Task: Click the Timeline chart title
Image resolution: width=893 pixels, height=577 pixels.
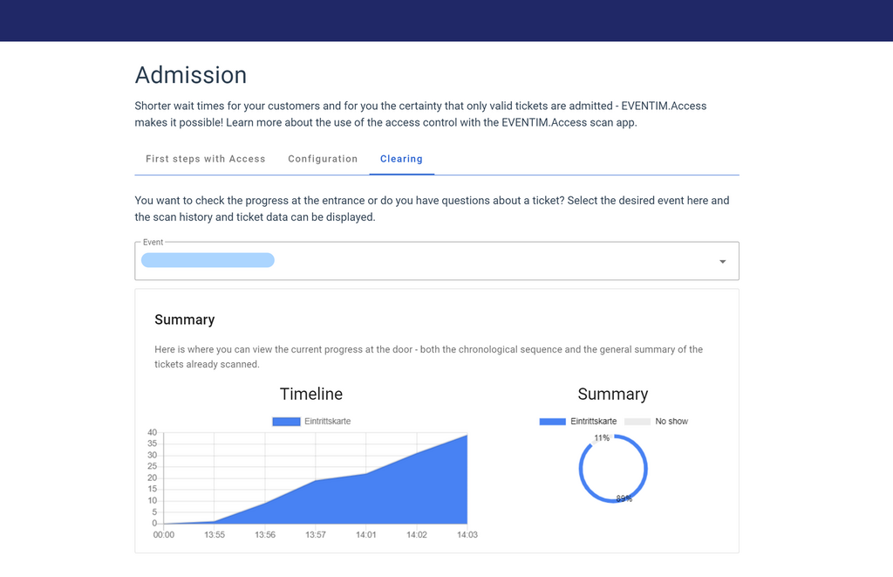Action: [x=311, y=394]
